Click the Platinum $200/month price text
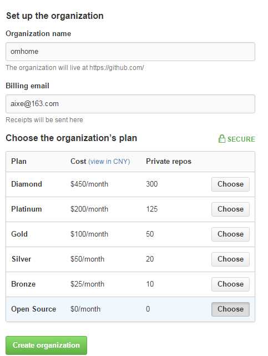 [89, 209]
